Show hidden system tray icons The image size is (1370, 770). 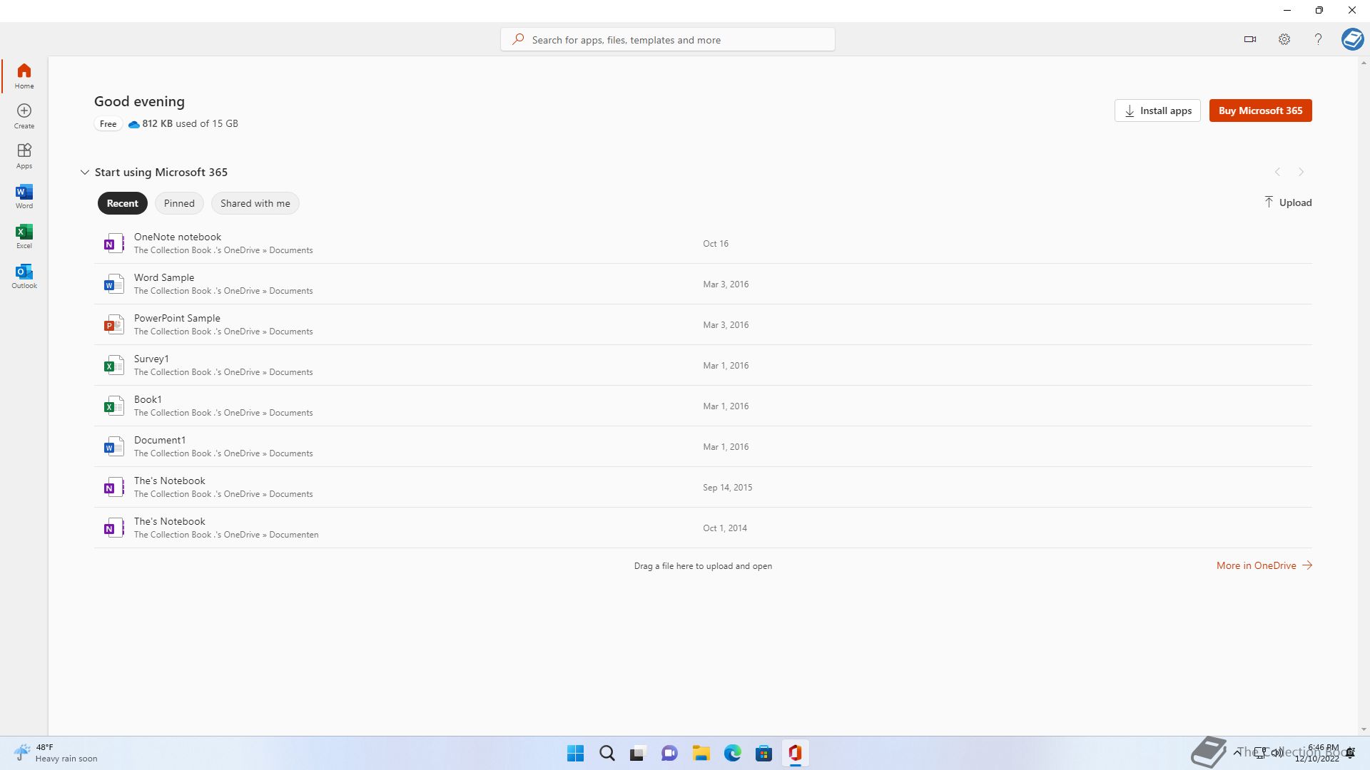click(1237, 752)
